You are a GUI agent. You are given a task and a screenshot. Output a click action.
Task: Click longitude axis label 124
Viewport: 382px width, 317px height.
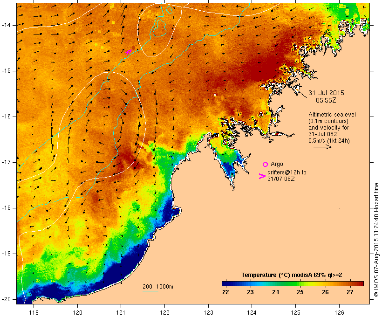(x=252, y=312)
